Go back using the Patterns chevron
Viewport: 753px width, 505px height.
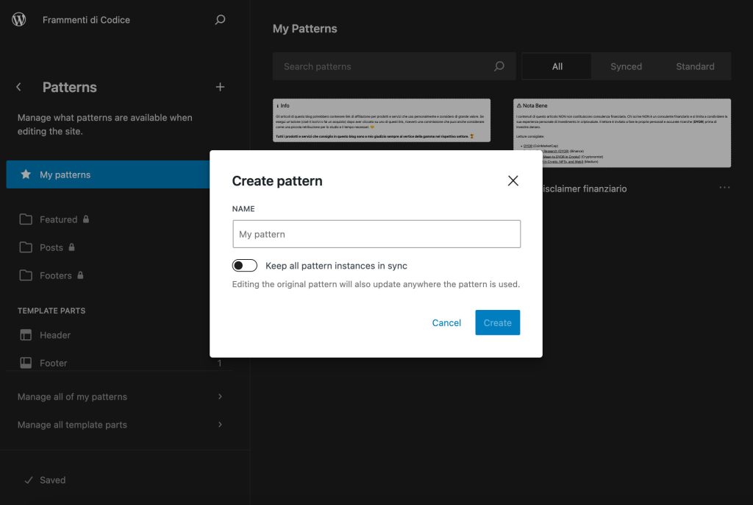click(18, 86)
